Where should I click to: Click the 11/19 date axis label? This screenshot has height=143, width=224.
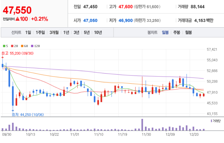123,134
